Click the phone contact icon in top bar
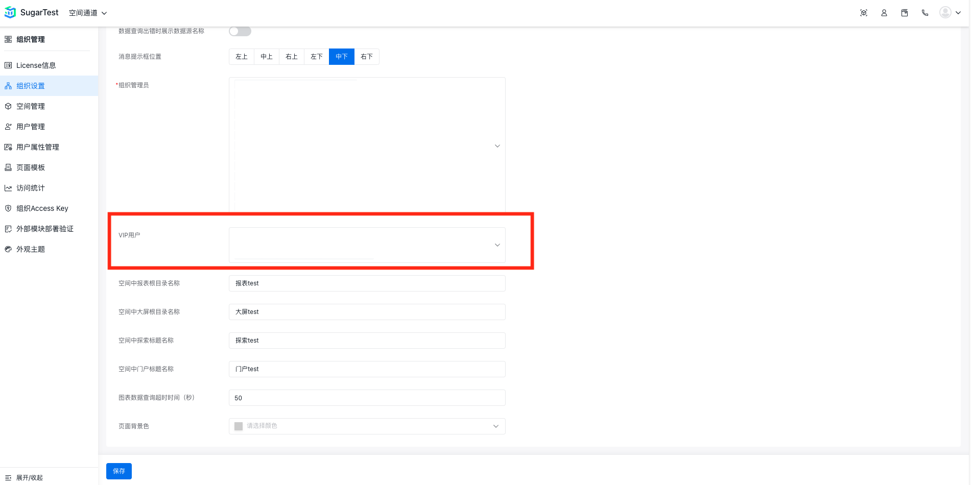 [x=925, y=13]
